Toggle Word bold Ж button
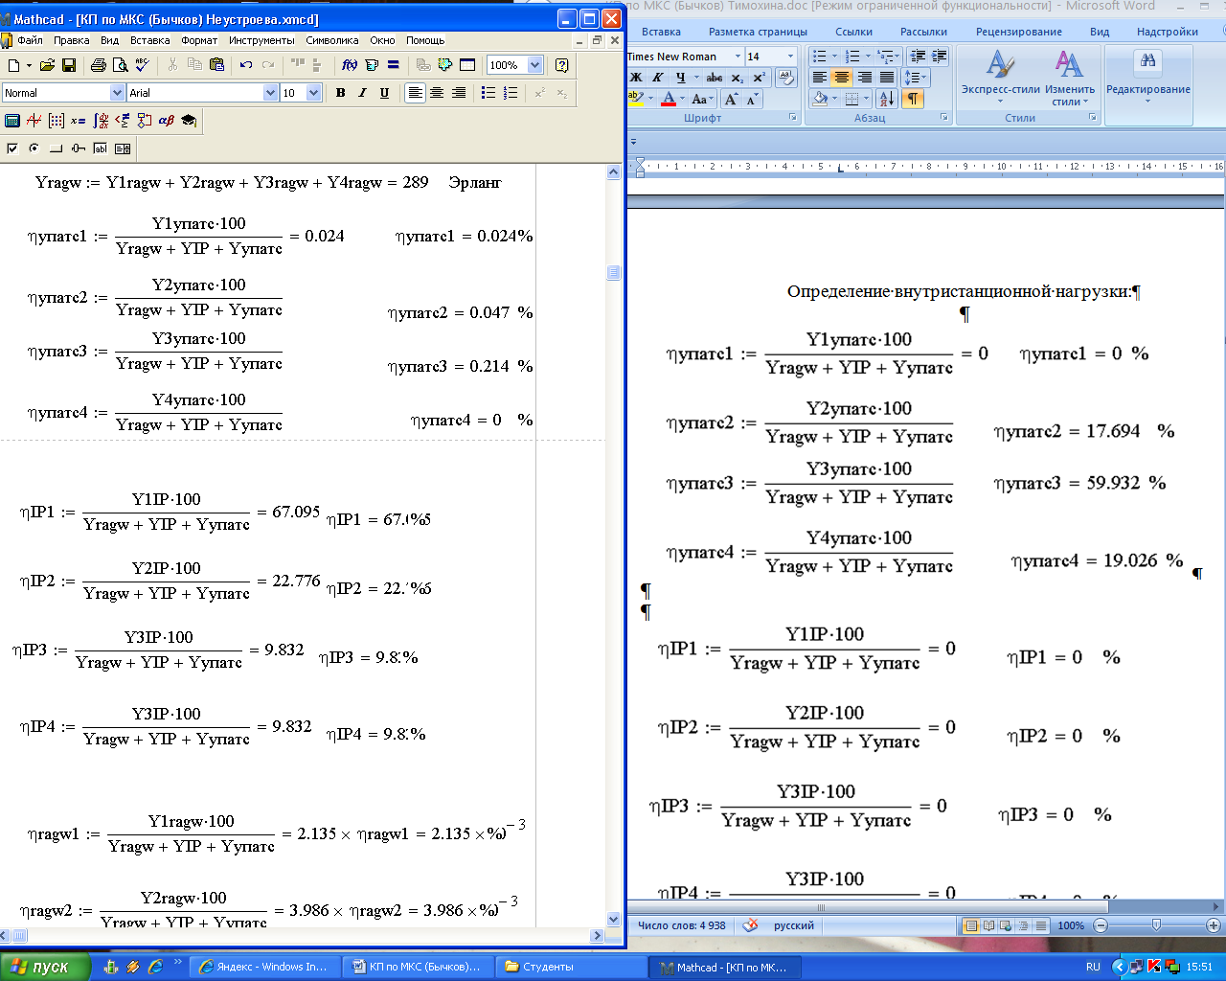 coord(637,78)
